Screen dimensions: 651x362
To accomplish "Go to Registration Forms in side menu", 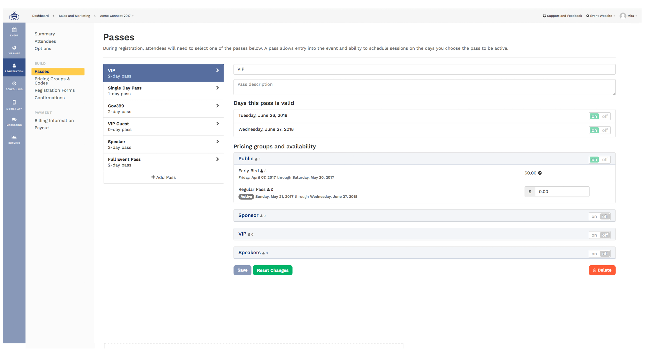I will [55, 90].
